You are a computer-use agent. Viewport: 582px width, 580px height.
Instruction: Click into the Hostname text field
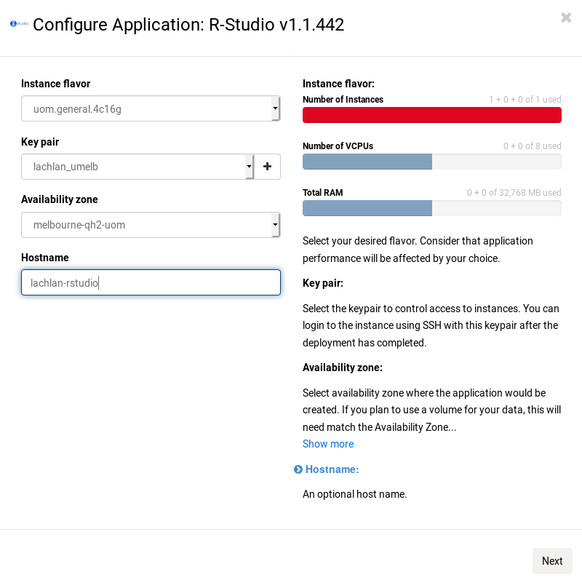[x=151, y=282]
